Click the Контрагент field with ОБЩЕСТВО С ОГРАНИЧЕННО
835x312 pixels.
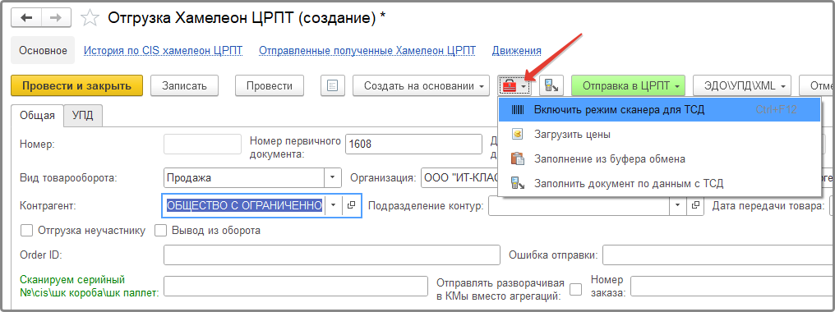tap(244, 205)
